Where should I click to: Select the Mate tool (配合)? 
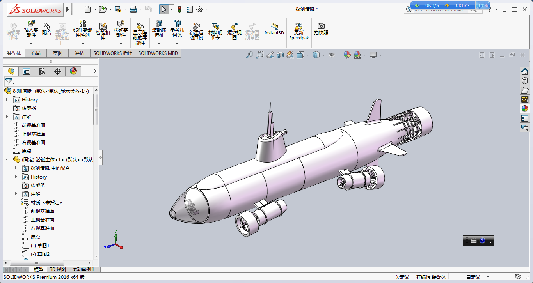pos(47,28)
